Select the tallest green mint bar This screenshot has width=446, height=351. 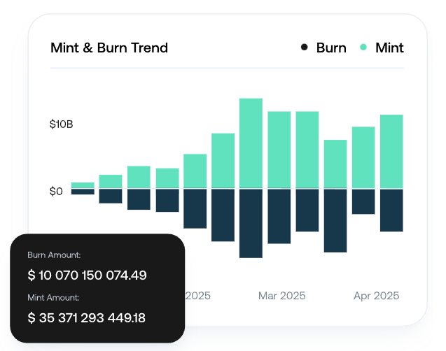point(251,143)
